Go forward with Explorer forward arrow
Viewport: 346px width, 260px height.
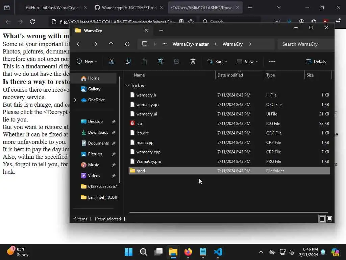pyautogui.click(x=95, y=44)
